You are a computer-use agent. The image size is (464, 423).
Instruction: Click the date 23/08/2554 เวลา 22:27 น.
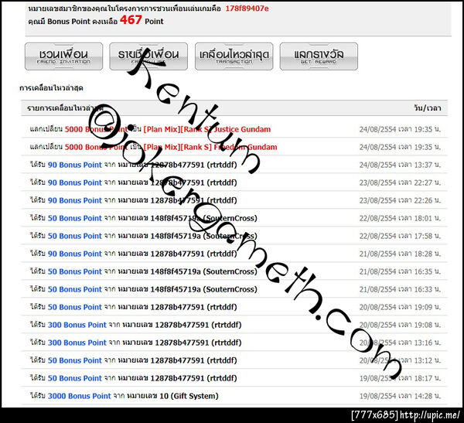[x=400, y=183]
